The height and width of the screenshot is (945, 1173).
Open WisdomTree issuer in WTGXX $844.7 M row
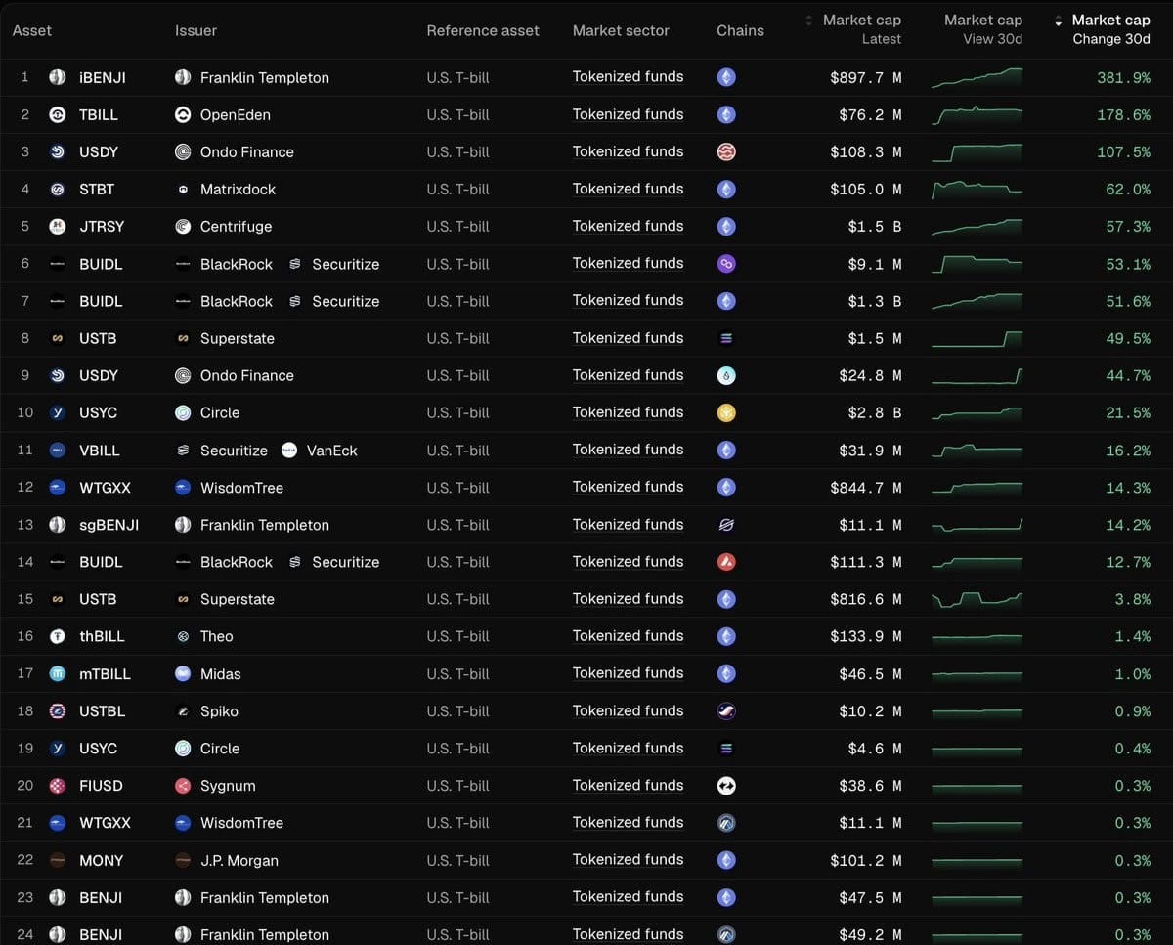point(241,488)
